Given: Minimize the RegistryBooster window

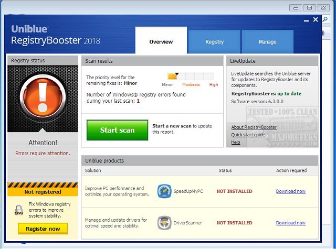Looking at the screenshot, I should click(307, 20).
